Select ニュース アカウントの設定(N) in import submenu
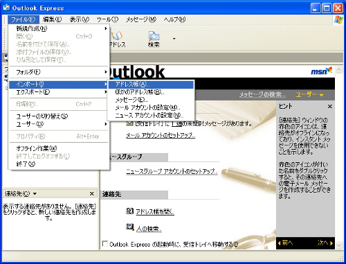Screen dimensions: 346x264 tap(151, 115)
